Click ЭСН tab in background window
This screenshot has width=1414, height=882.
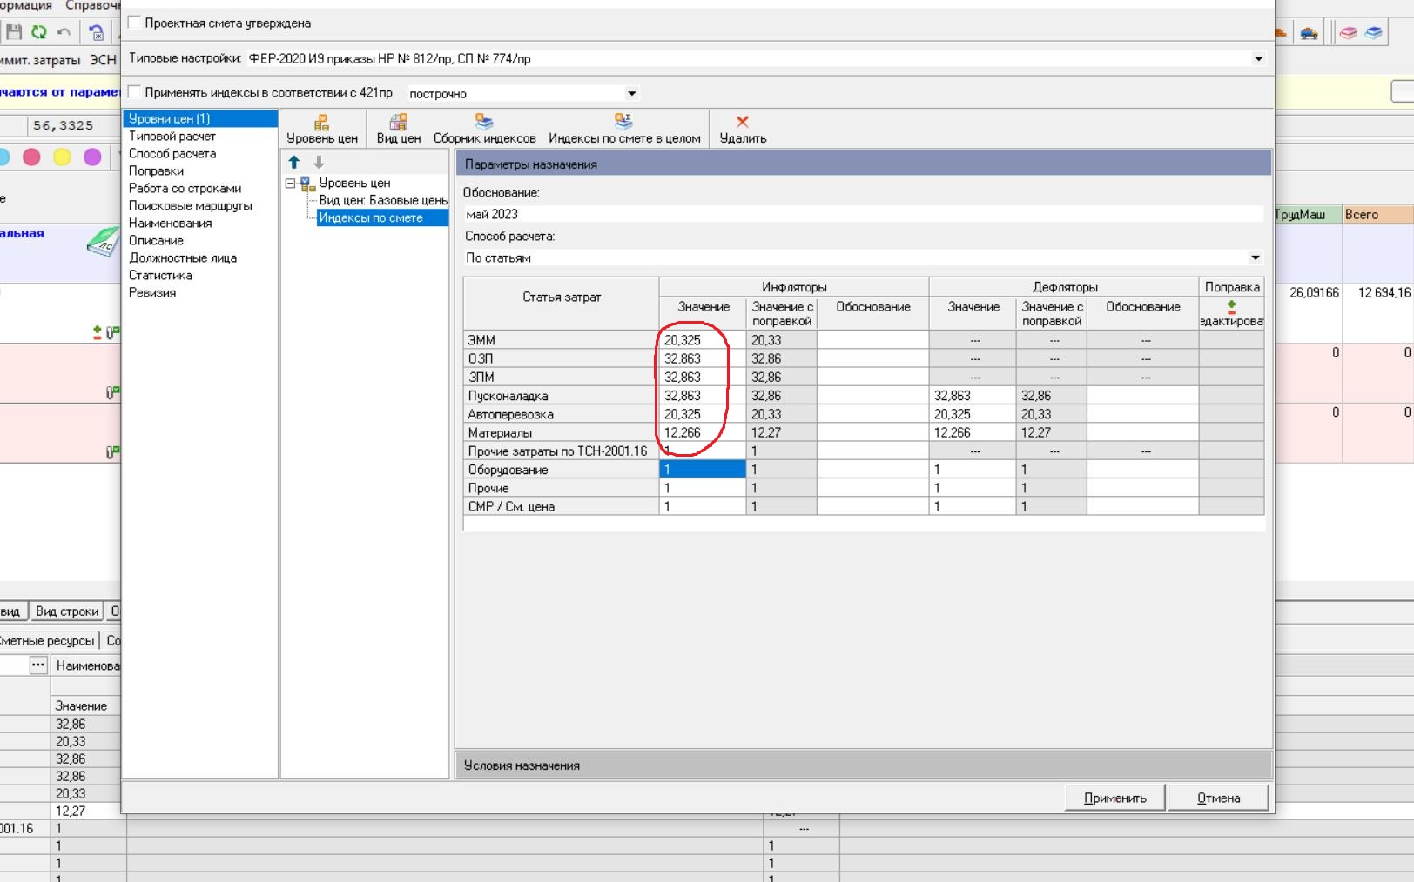click(103, 59)
